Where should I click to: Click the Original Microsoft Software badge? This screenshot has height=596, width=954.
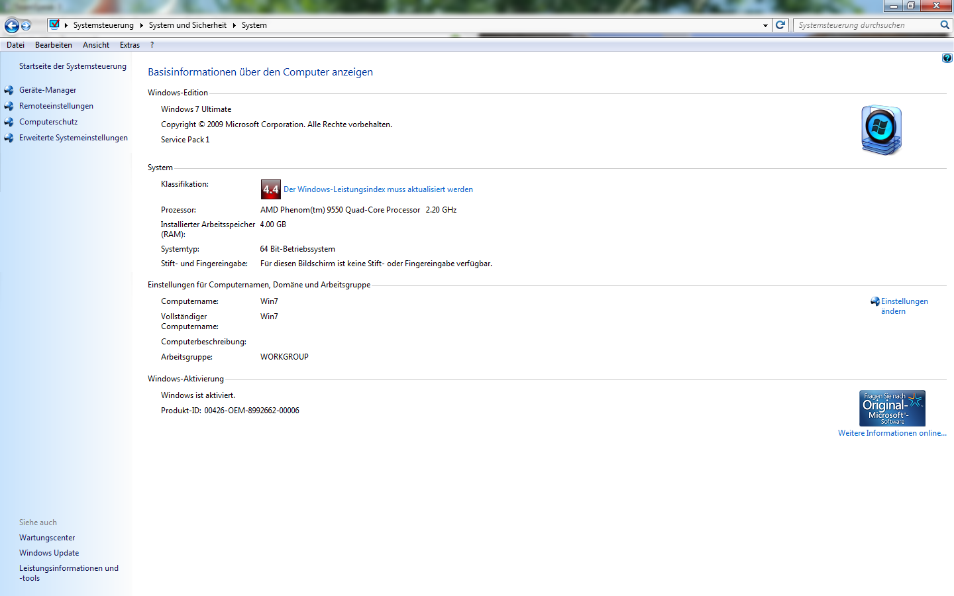coord(892,408)
